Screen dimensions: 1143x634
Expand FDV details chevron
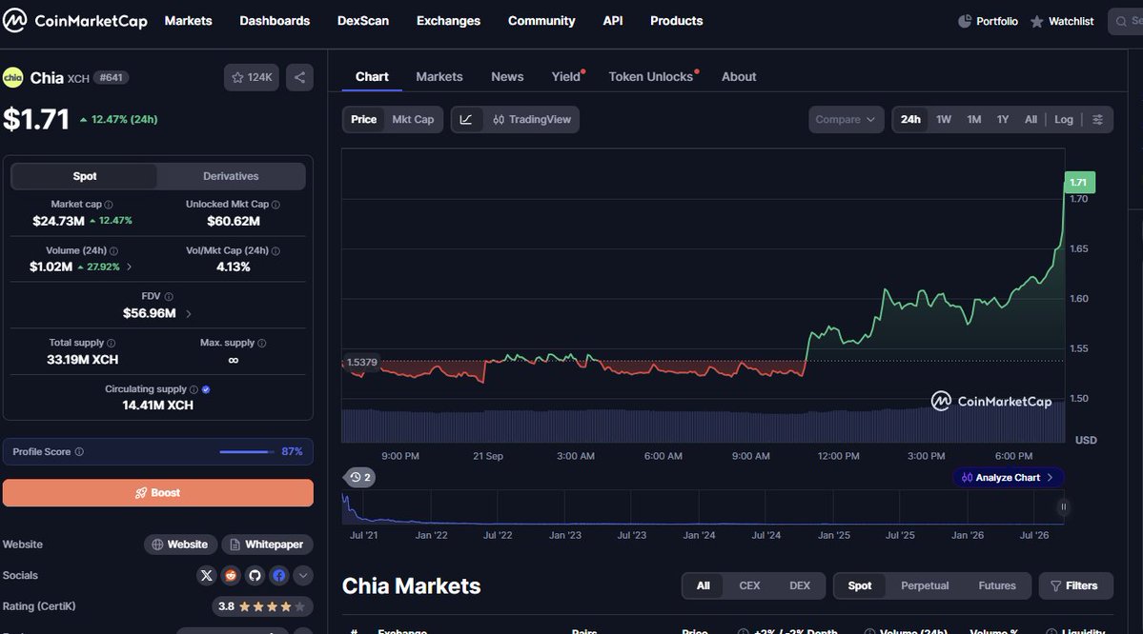(x=188, y=314)
